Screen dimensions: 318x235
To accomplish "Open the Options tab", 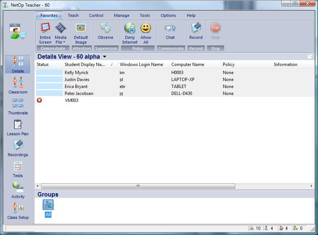I will click(x=168, y=15).
